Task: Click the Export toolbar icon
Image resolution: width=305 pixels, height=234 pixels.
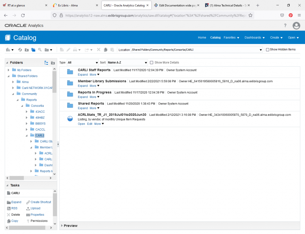Action: tap(88, 50)
